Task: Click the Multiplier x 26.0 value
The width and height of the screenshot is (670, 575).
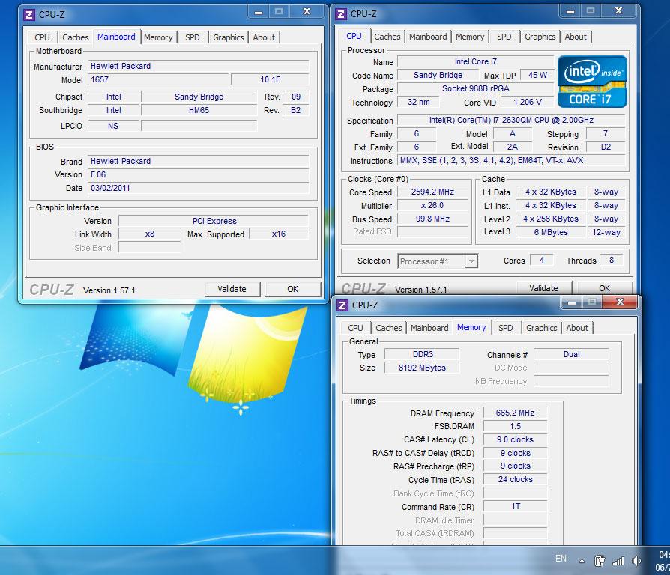Action: (433, 205)
